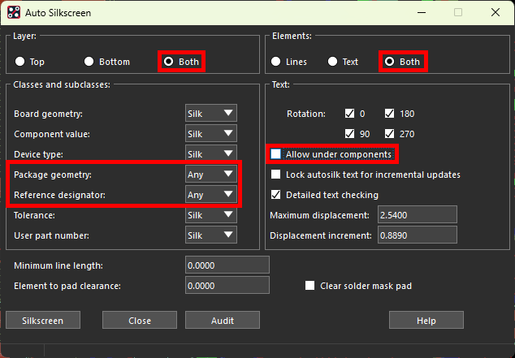Image resolution: width=515 pixels, height=358 pixels.
Task: Open Help for Auto Silkscreen
Action: (426, 321)
